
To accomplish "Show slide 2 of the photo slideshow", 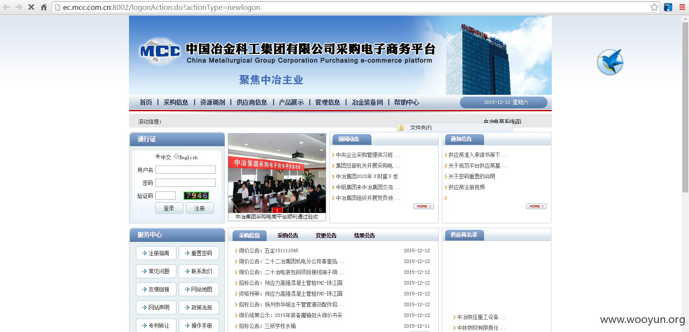I will click(288, 210).
